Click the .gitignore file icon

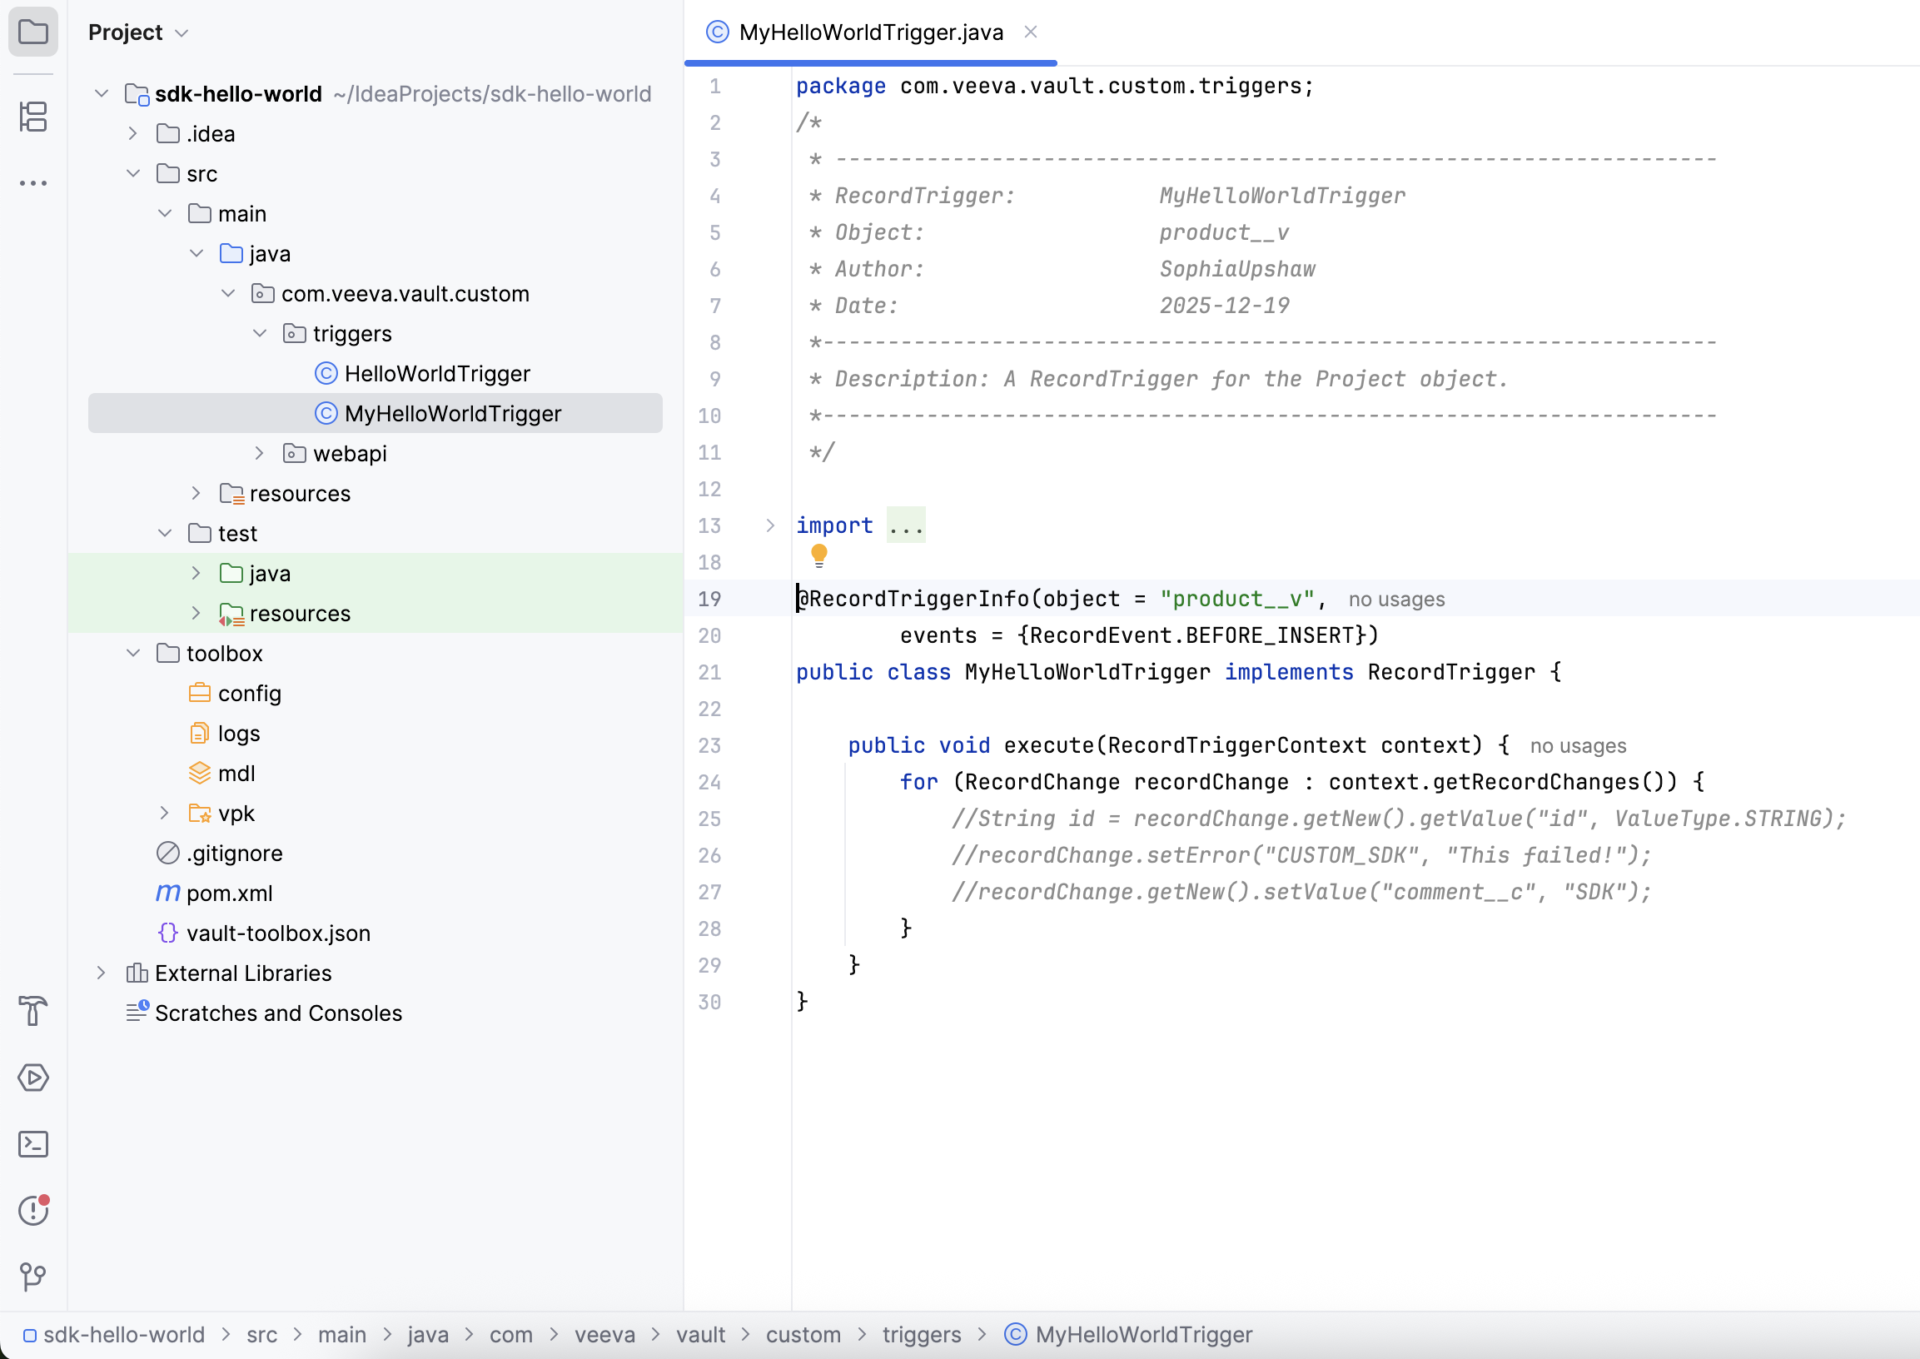(x=168, y=853)
